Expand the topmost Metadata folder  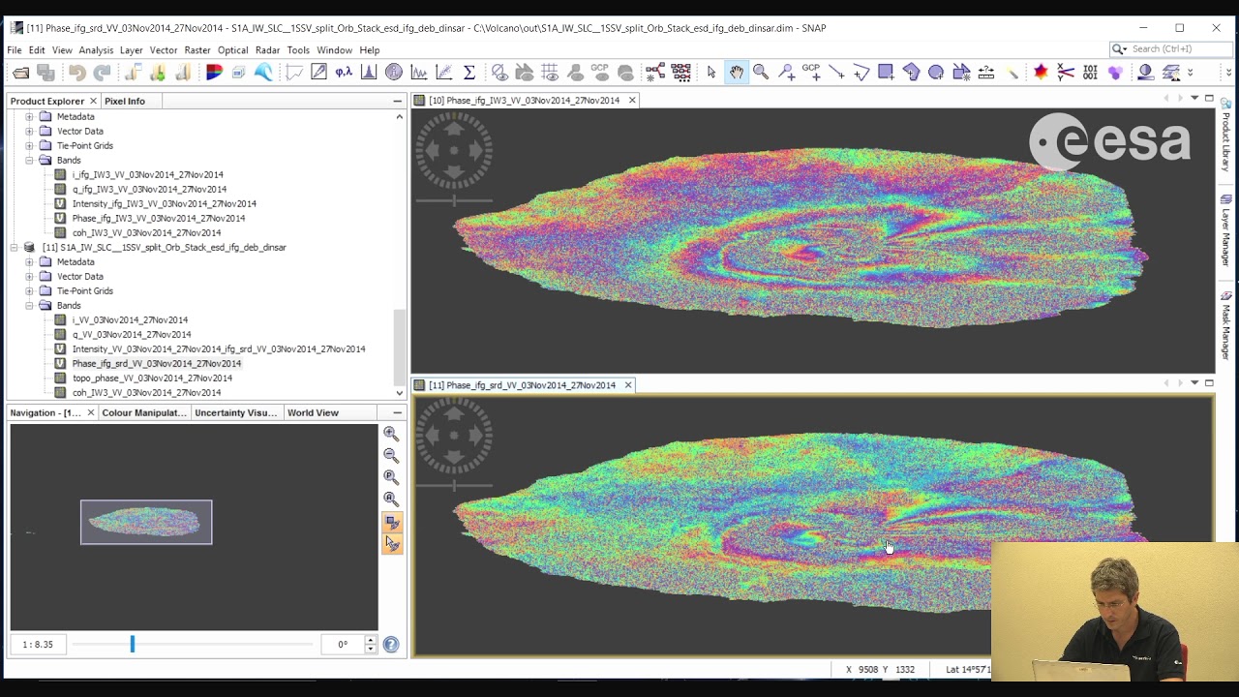coord(29,116)
